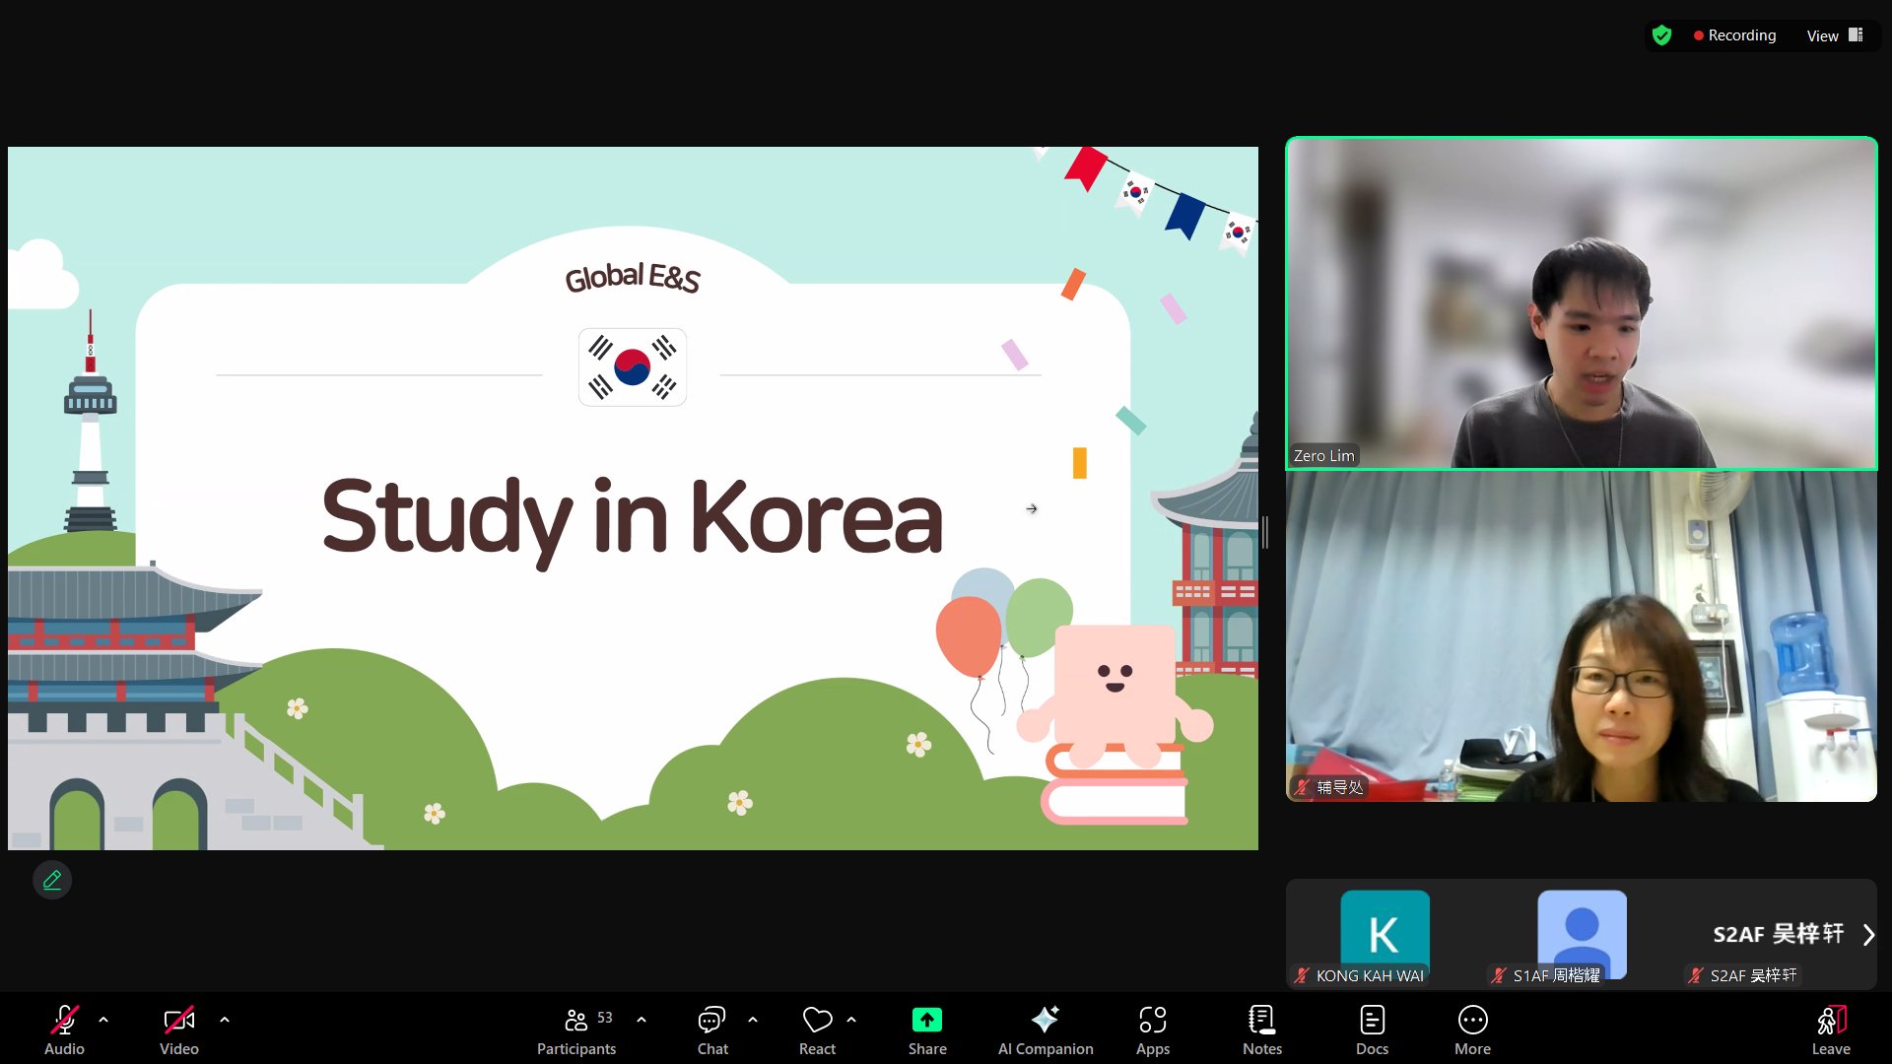Open the Chat panel
The image size is (1892, 1064).
(711, 1030)
